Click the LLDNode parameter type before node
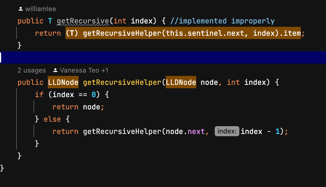 (181, 83)
